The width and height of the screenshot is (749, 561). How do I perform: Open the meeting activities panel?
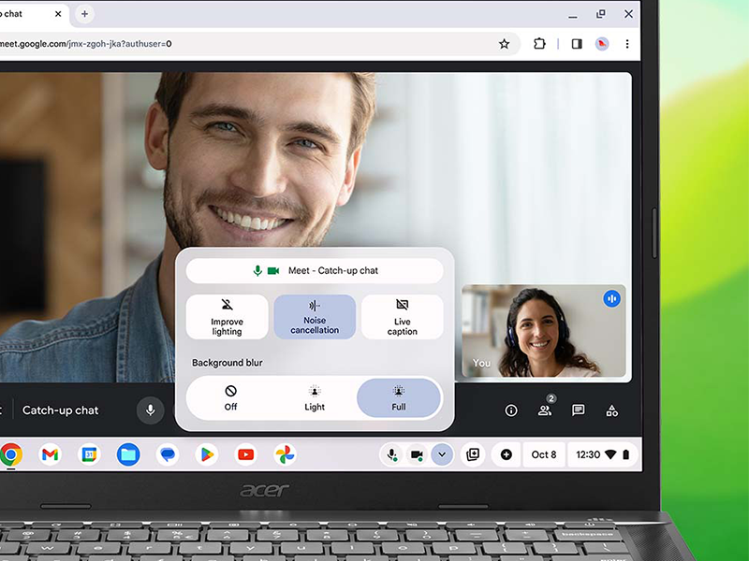[x=612, y=410]
